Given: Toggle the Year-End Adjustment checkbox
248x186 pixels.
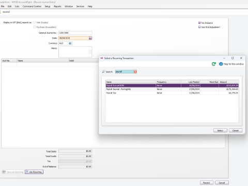Looking at the screenshot, I should pos(199,27).
